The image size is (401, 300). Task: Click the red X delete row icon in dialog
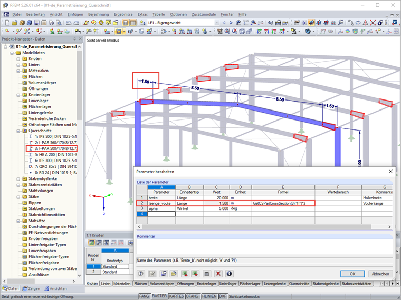point(218,274)
